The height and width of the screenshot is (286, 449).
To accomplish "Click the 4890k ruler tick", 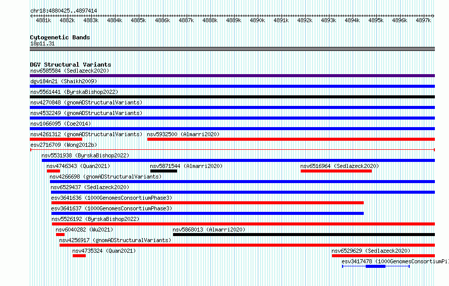I will tap(257, 20).
